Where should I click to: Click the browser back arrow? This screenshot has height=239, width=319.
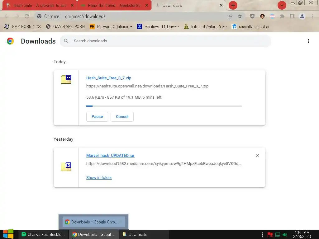(x=7, y=16)
